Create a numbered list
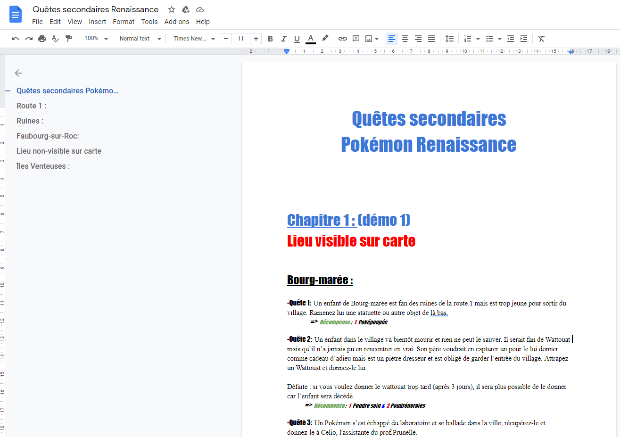Image resolution: width=620 pixels, height=437 pixels. pyautogui.click(x=468, y=39)
